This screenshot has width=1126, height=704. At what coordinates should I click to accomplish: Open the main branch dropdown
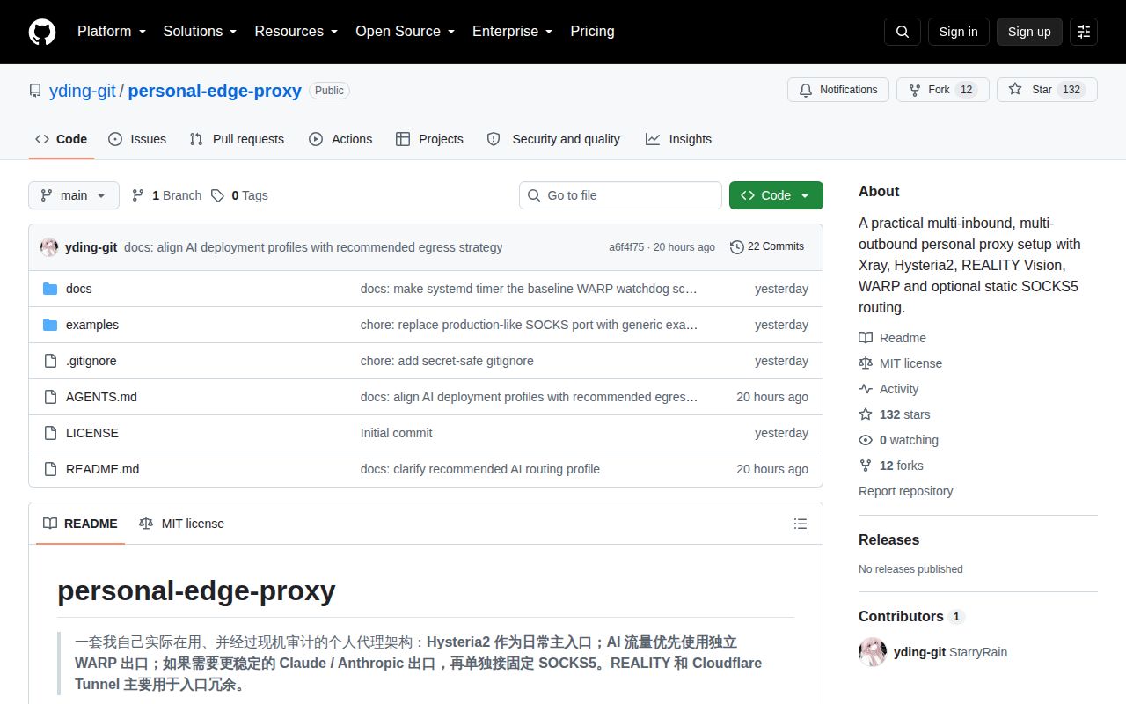pyautogui.click(x=74, y=195)
